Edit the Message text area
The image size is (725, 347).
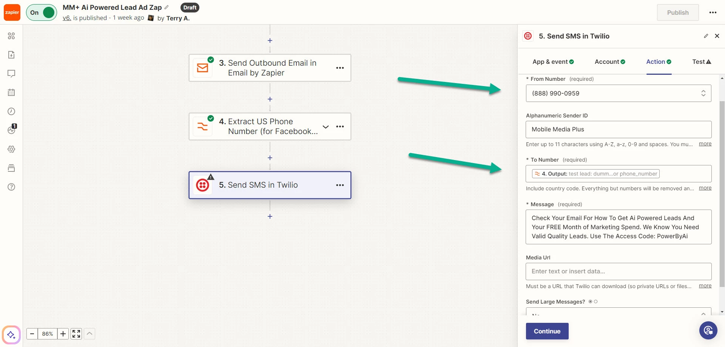point(619,227)
